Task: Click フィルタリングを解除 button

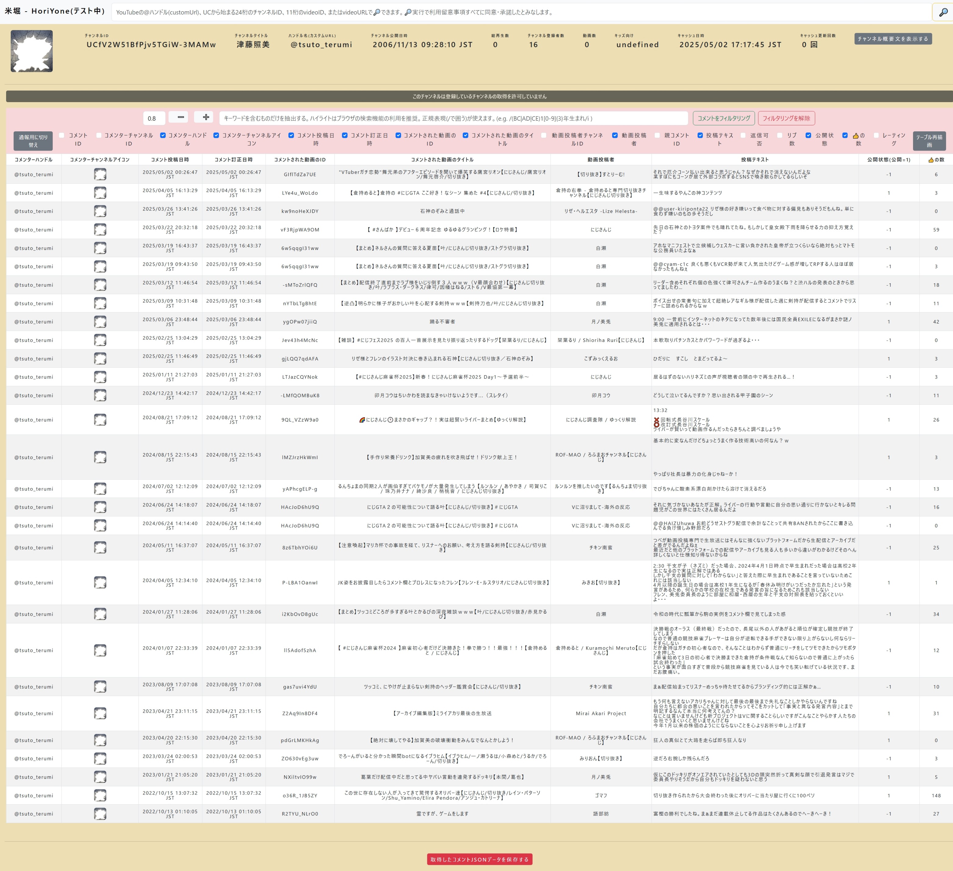Action: pos(786,118)
